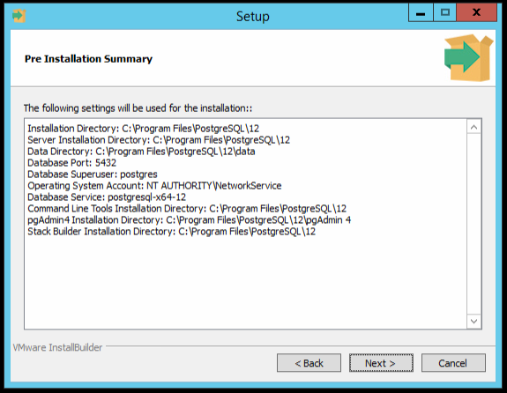Click the pgAdmin4 Installation Directory line
This screenshot has width=507, height=393.
pos(190,220)
